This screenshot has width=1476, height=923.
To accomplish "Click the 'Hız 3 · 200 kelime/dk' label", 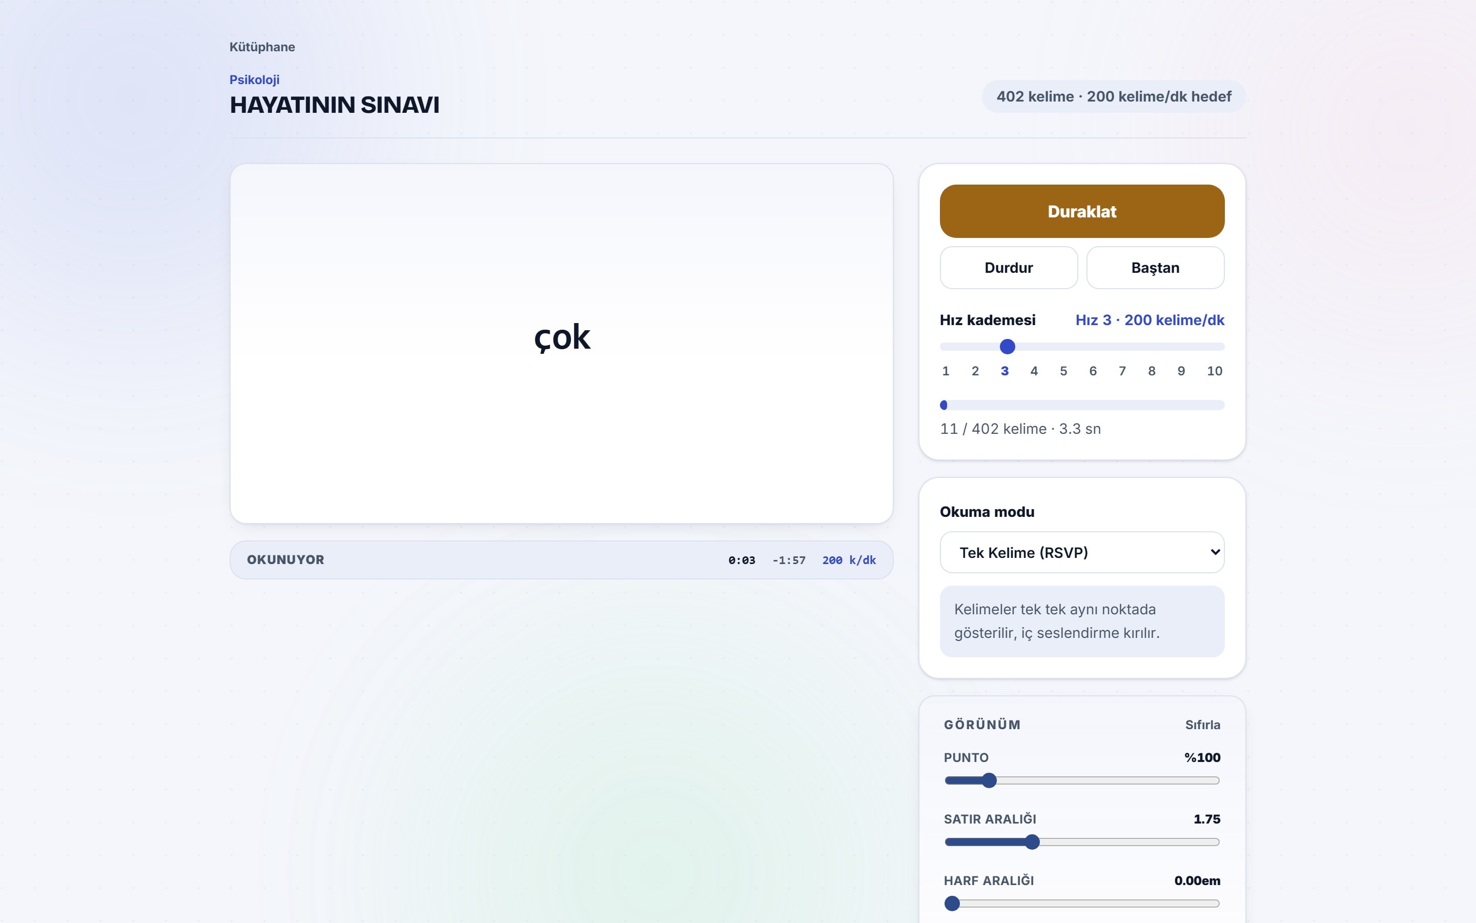I will click(x=1150, y=320).
